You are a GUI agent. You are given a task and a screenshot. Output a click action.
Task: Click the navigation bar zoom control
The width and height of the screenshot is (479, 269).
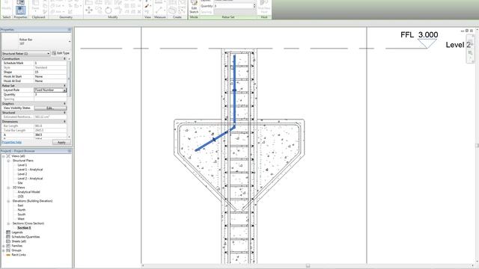471,53
